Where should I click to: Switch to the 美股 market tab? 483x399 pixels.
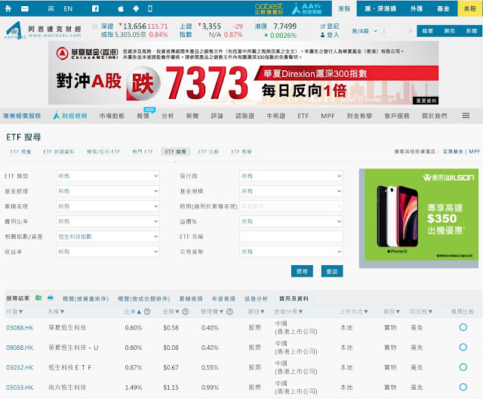(x=470, y=8)
